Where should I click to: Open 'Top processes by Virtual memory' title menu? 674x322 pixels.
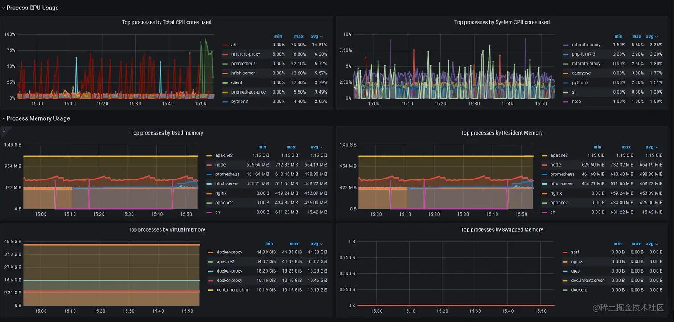click(x=167, y=230)
